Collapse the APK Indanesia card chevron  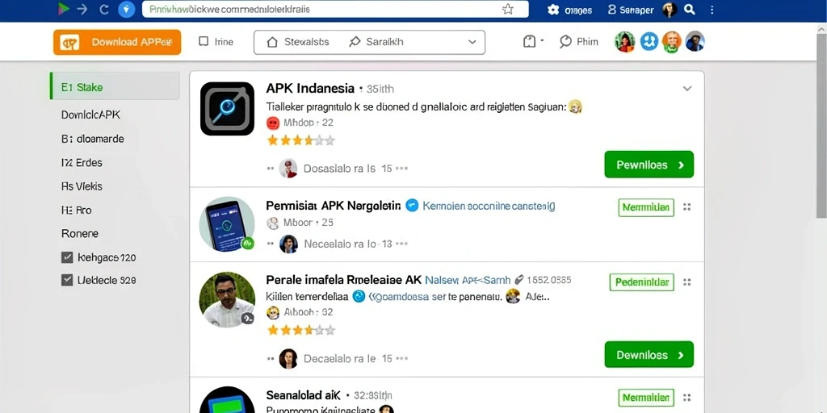(686, 89)
